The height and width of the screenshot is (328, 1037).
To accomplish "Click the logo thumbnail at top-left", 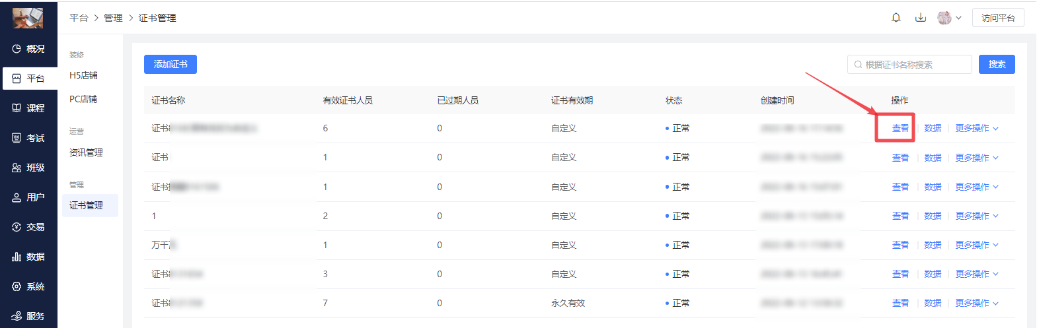I will (28, 18).
